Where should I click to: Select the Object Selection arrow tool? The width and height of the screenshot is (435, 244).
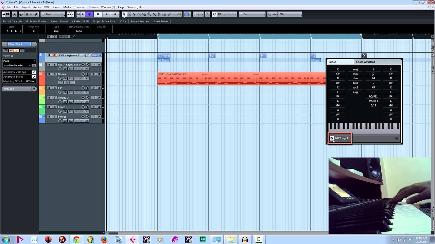124,14
